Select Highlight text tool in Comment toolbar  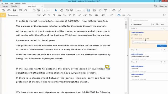pyautogui.click(x=44, y=15)
